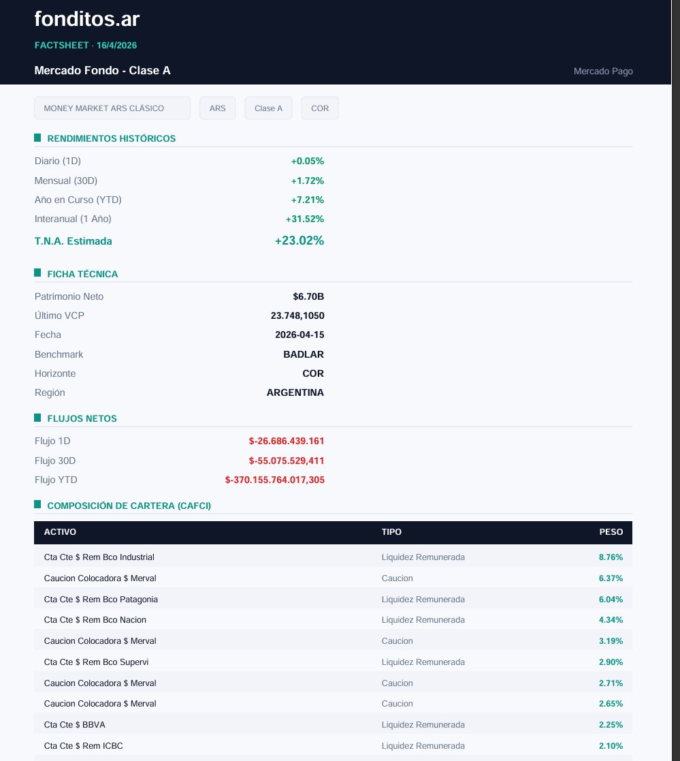Click the fonditos.ar site title
The width and height of the screenshot is (680, 761).
[x=87, y=19]
